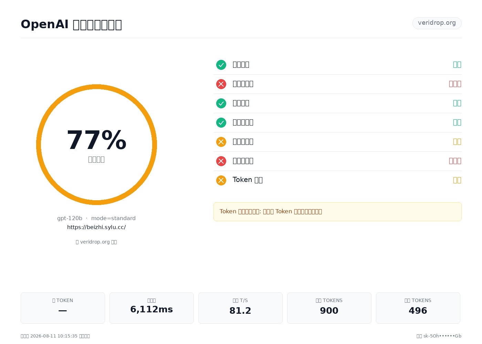The width and height of the screenshot is (482, 344).
Task: Select the 81.2 T/S speed card
Action: pyautogui.click(x=240, y=308)
